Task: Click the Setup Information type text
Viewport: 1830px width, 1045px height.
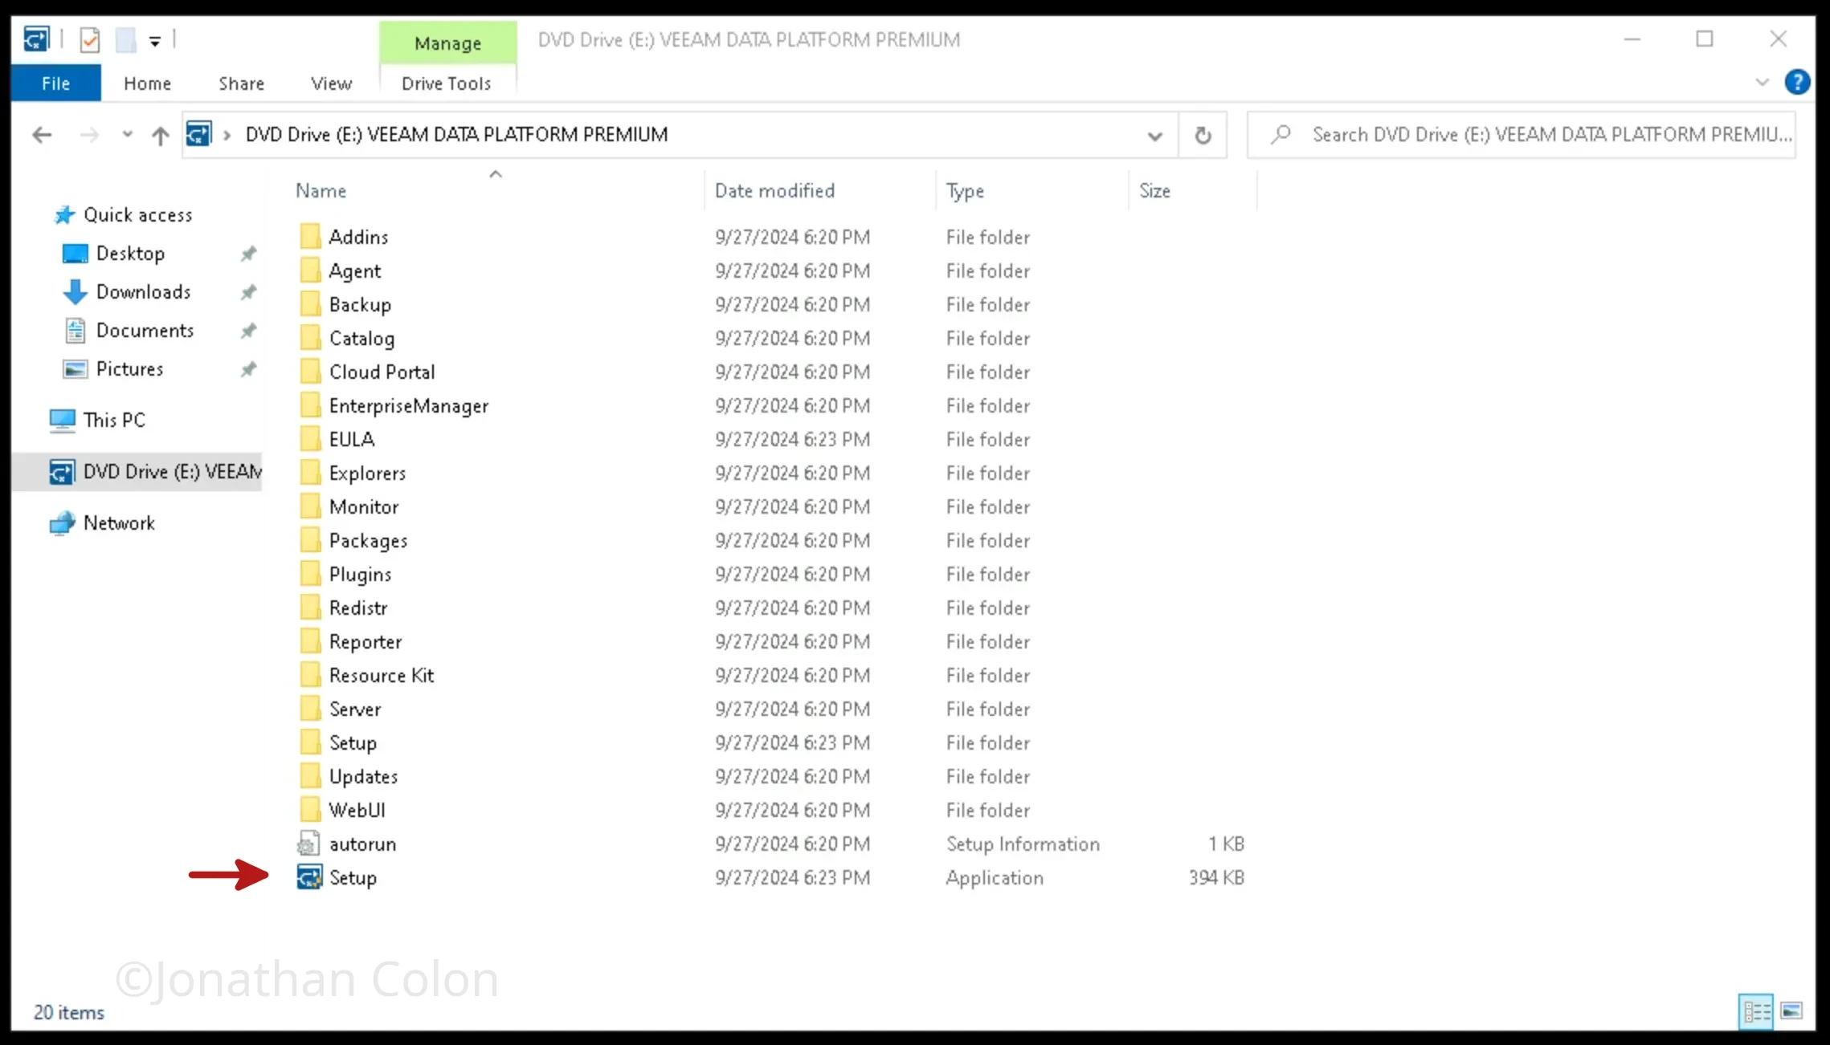Action: (x=1023, y=844)
